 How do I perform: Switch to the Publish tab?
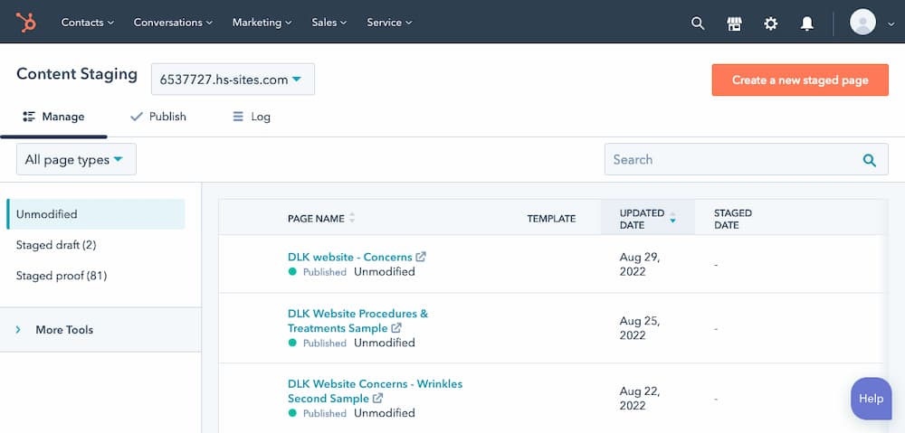[x=158, y=117]
